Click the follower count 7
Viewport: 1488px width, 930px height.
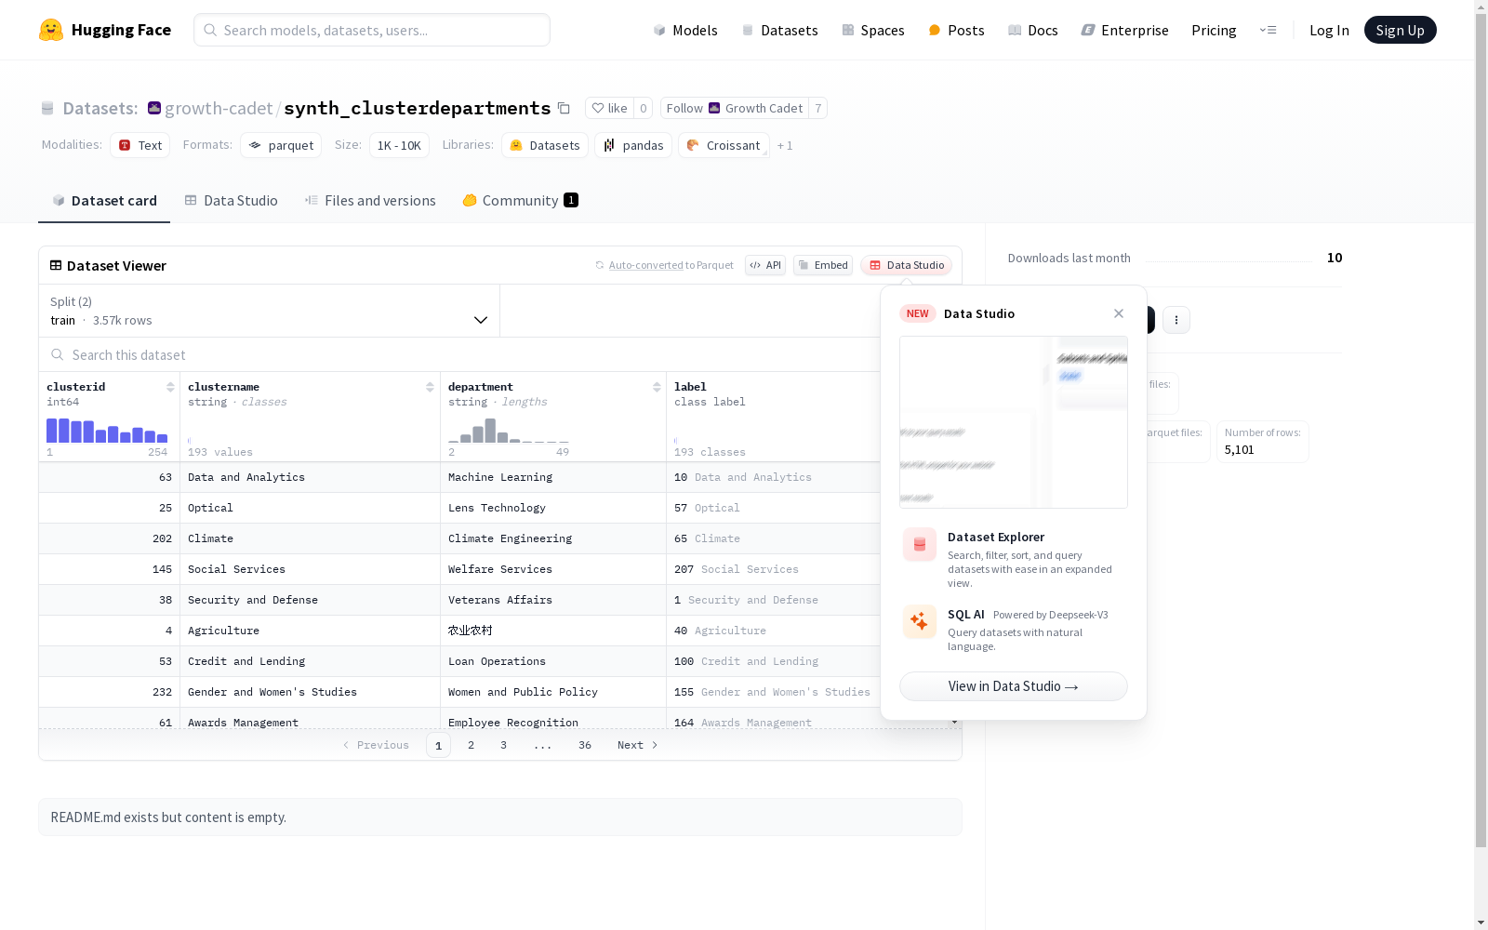(x=818, y=108)
